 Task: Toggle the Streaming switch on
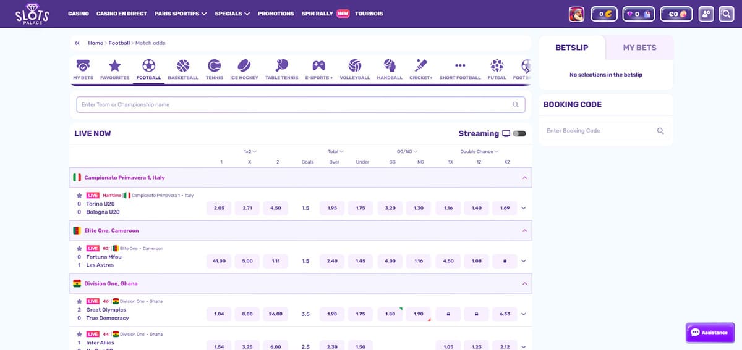click(519, 133)
